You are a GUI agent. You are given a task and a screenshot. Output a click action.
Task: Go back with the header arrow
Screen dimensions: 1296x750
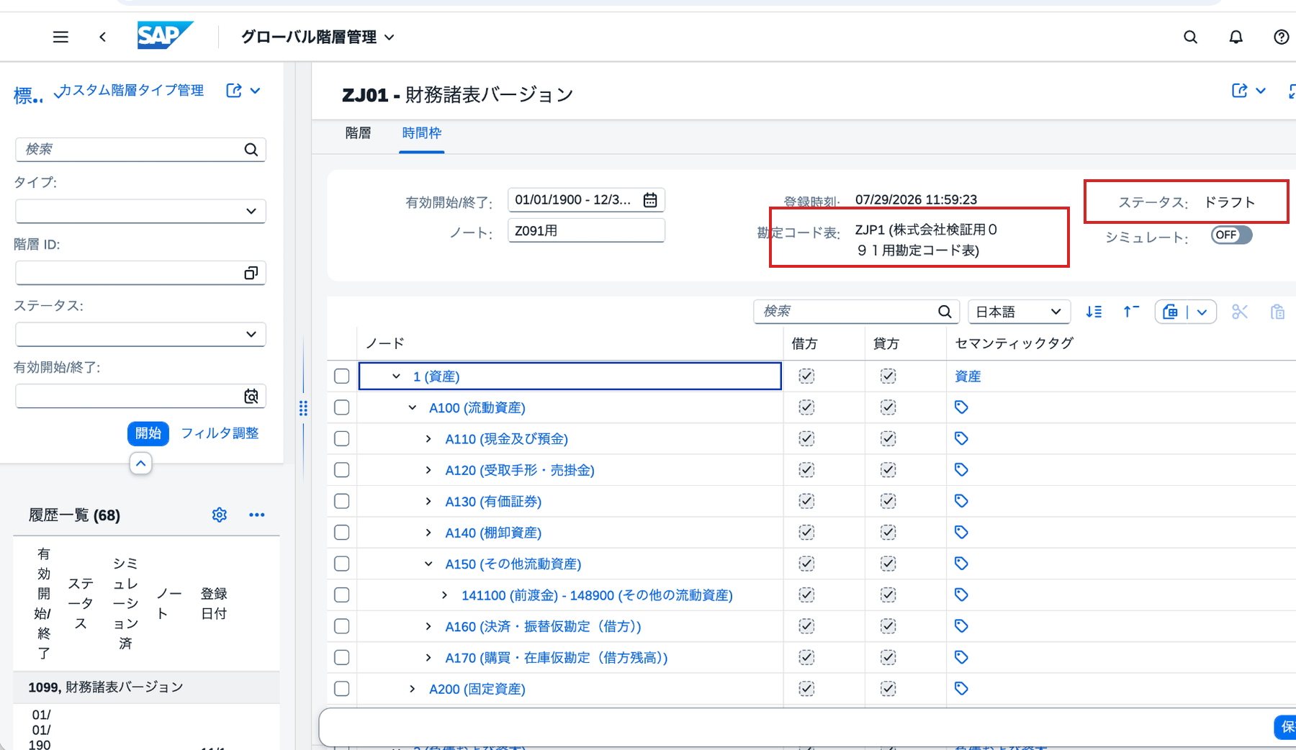(x=103, y=37)
